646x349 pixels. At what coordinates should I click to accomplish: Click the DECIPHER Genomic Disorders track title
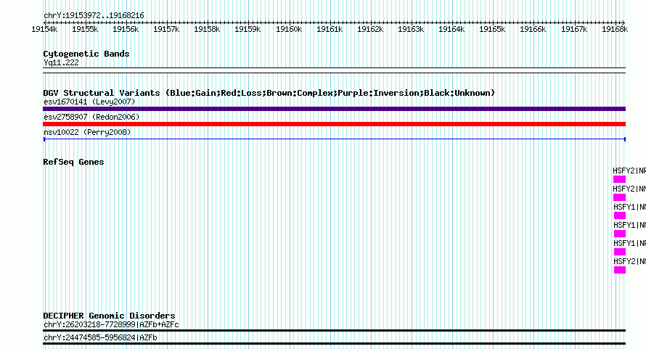(x=109, y=316)
